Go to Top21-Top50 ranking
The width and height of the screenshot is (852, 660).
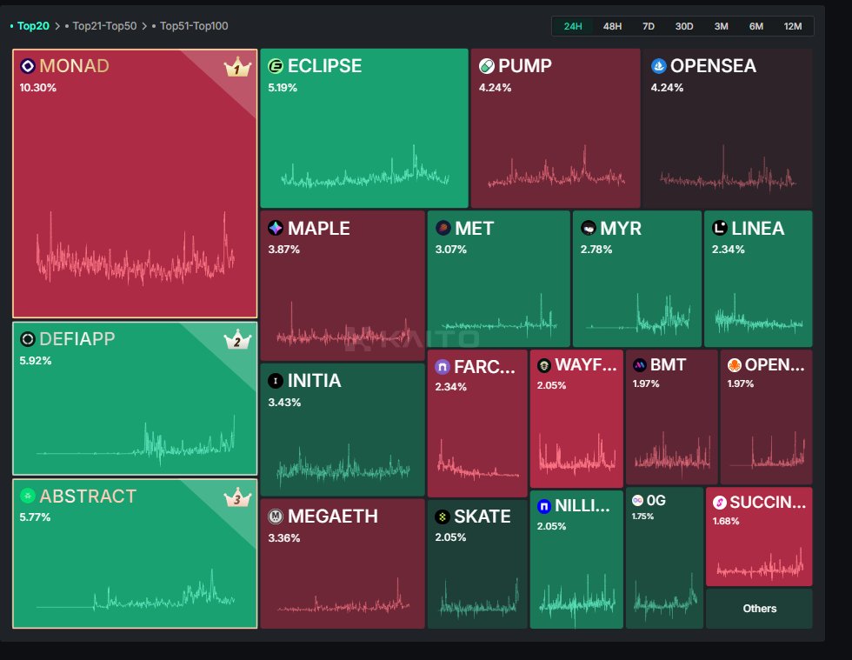[104, 25]
